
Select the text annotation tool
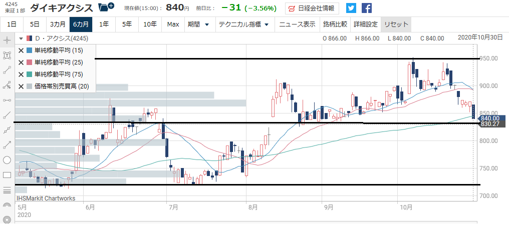click(7, 55)
